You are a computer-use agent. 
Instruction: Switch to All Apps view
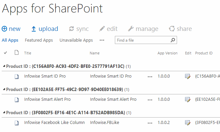(10, 40)
